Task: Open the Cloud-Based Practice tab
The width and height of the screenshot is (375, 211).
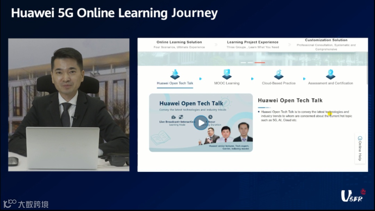Action: [x=278, y=83]
